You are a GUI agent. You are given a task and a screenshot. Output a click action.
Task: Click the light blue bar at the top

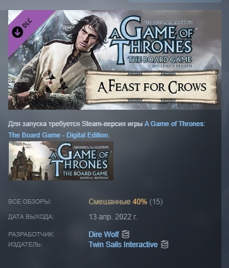click(x=175, y=1)
